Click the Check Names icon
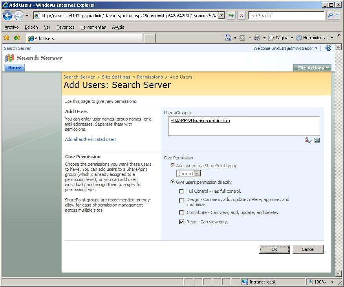Screen dimensions: 344x287 [x=308, y=140]
